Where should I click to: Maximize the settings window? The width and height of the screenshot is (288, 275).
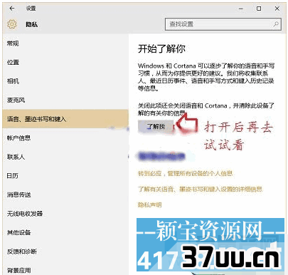pos(259,9)
